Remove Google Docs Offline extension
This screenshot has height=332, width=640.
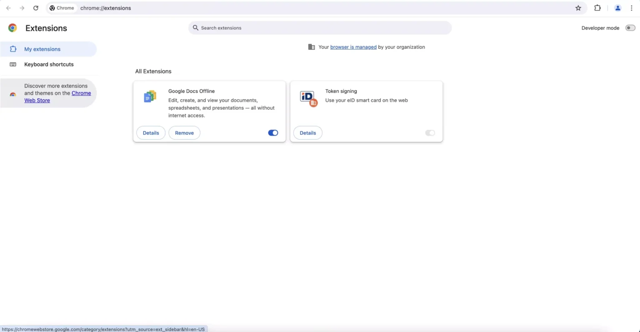pyautogui.click(x=184, y=133)
